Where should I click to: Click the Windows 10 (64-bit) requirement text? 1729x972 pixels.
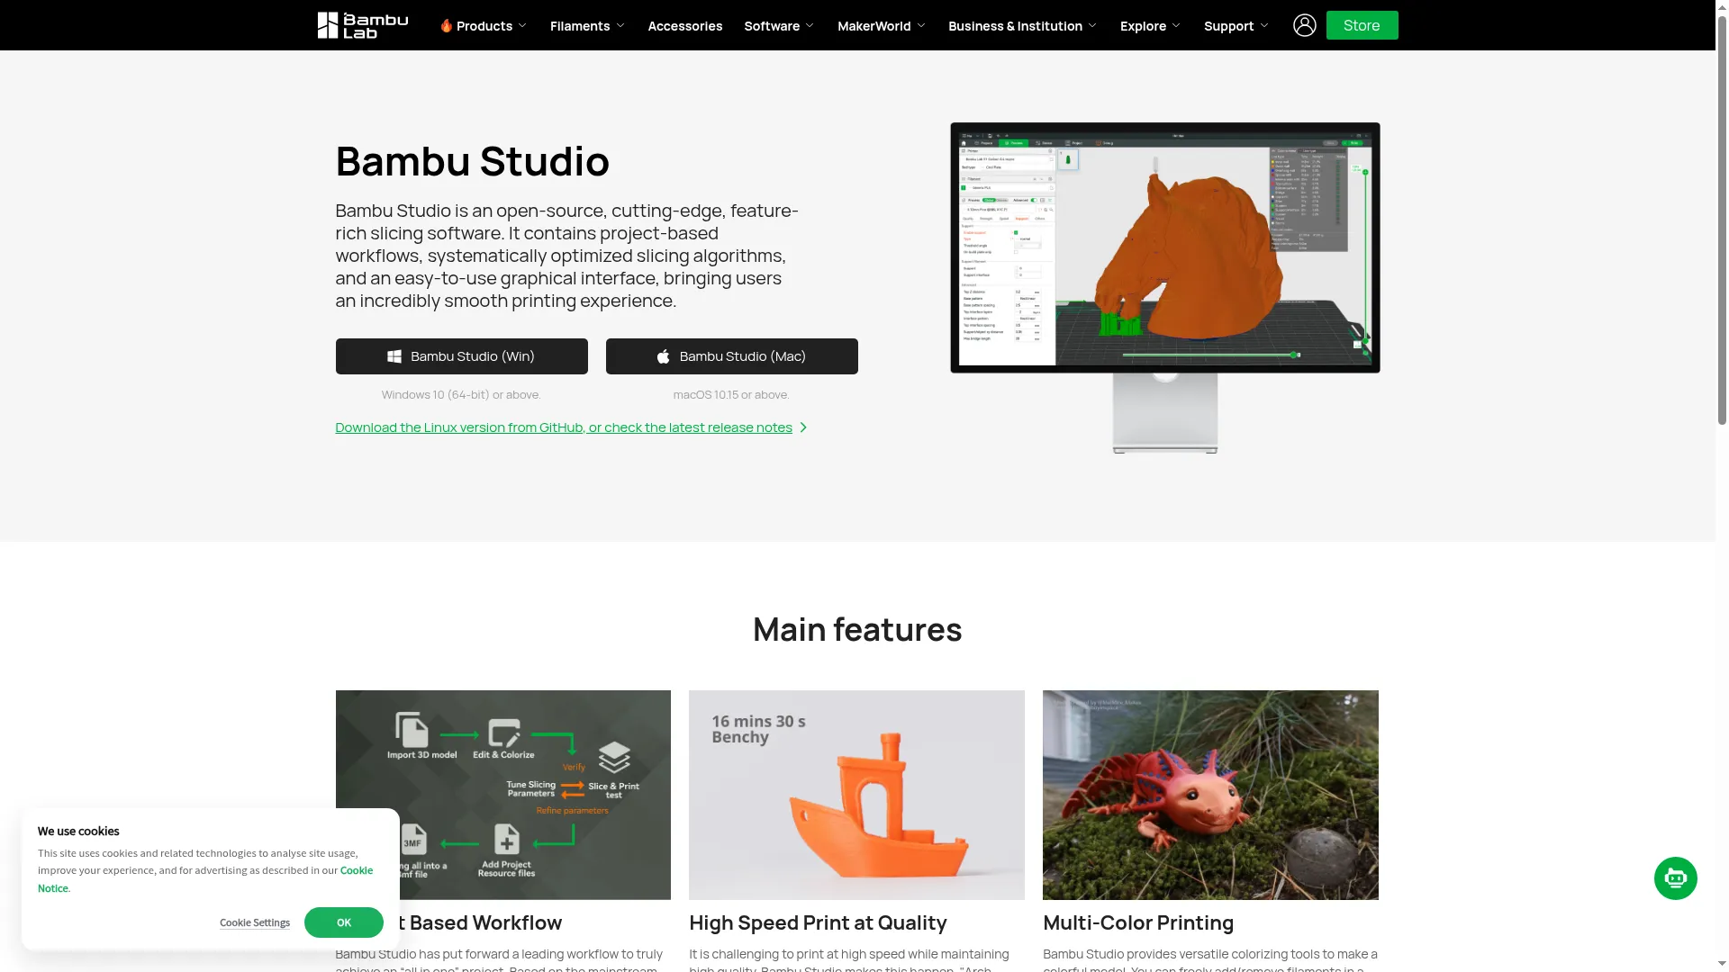[461, 394]
